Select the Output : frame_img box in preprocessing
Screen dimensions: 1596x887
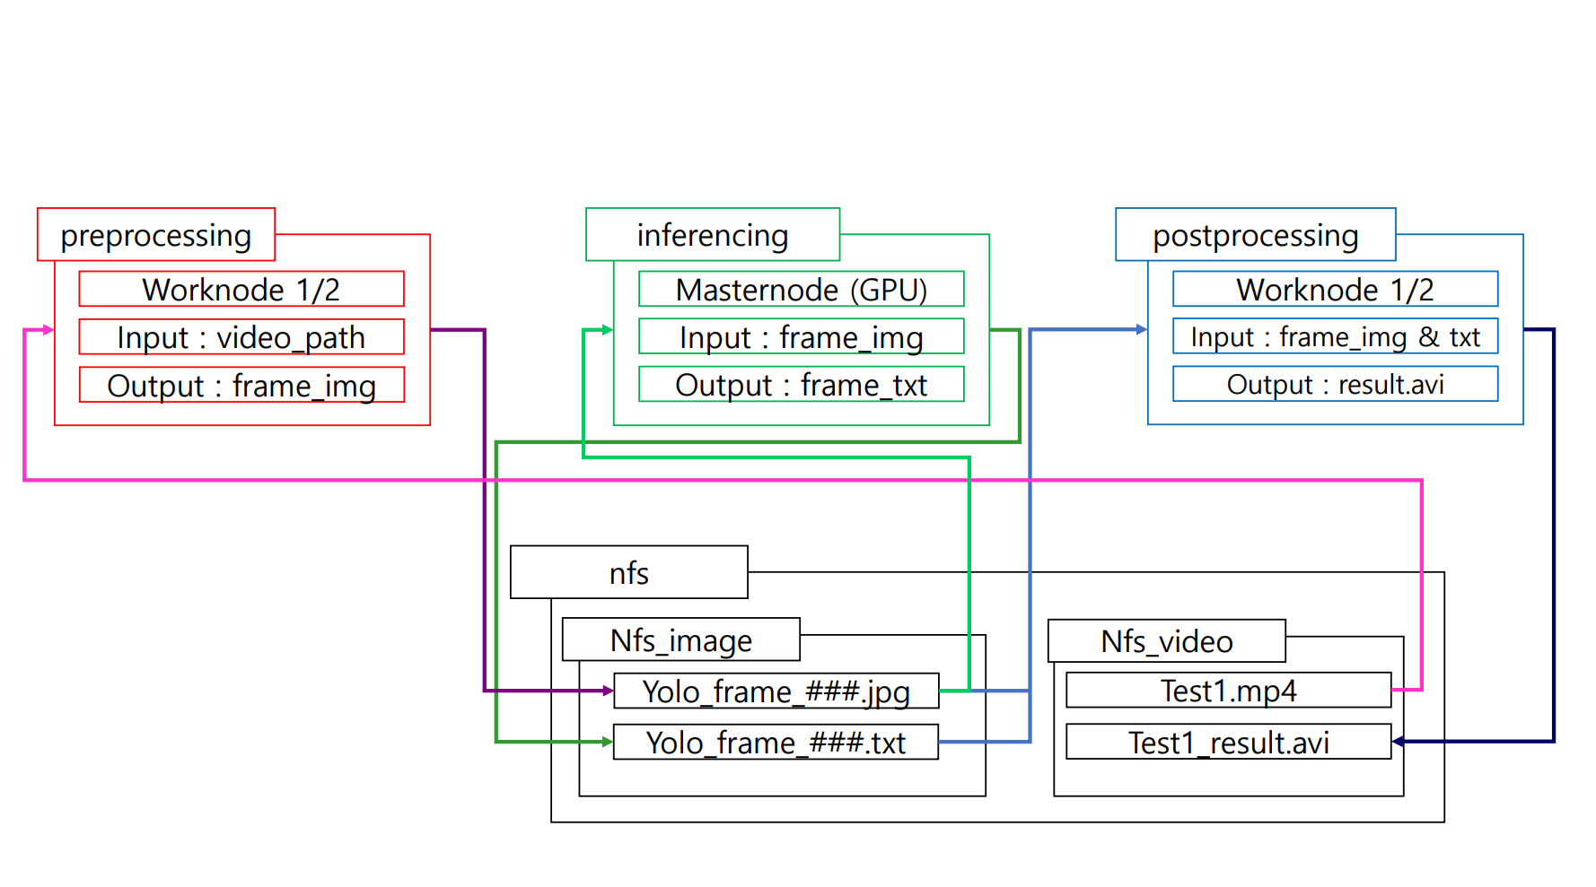241,385
